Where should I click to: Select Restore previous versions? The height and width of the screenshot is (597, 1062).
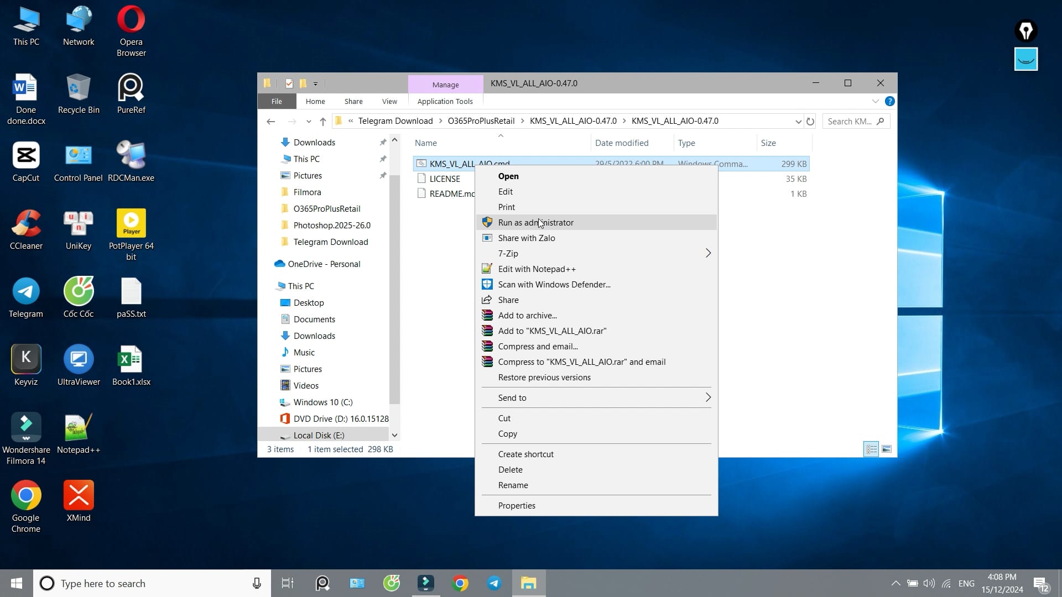[x=596, y=377]
